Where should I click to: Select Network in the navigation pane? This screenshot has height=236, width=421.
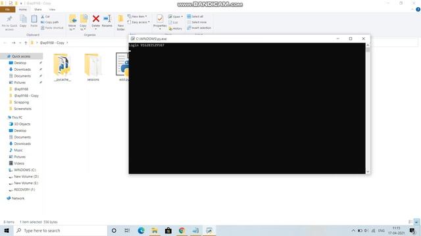[18, 198]
